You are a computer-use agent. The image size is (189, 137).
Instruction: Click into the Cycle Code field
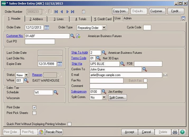147,28
